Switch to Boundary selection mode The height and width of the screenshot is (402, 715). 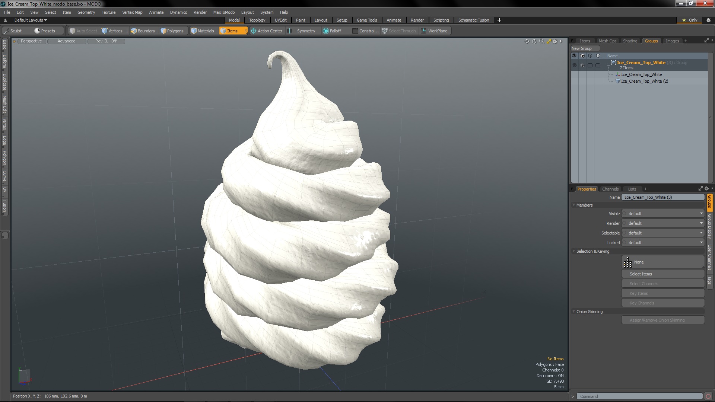pos(143,31)
